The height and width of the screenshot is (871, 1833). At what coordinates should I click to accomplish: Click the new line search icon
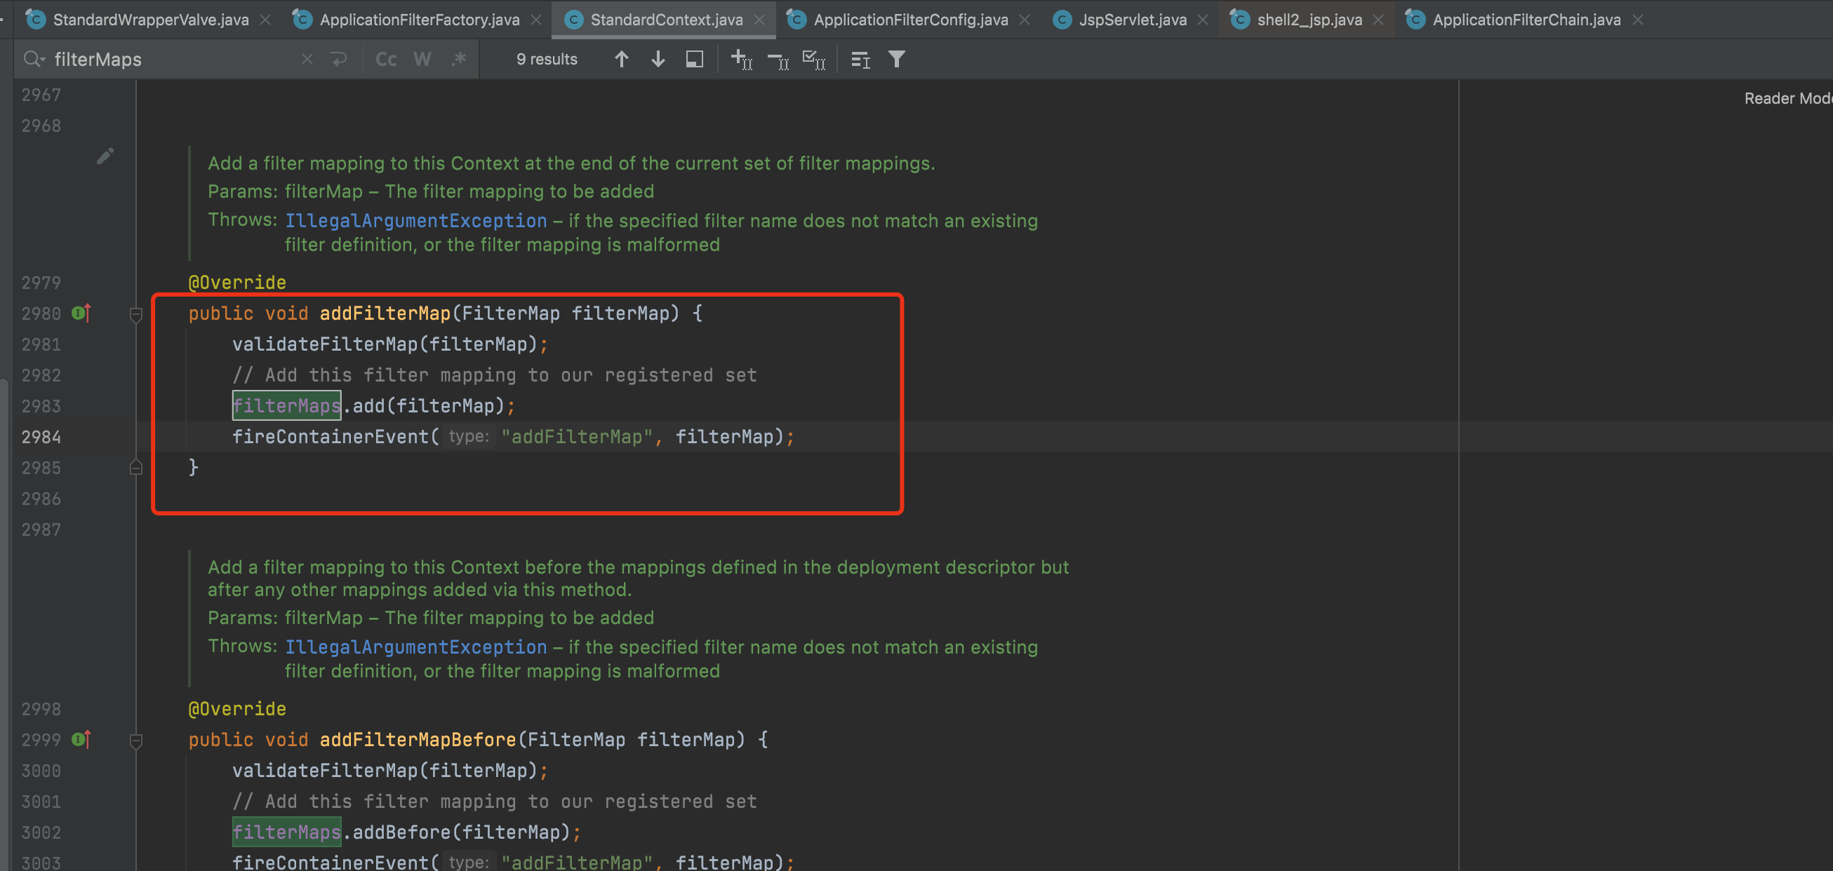339,59
